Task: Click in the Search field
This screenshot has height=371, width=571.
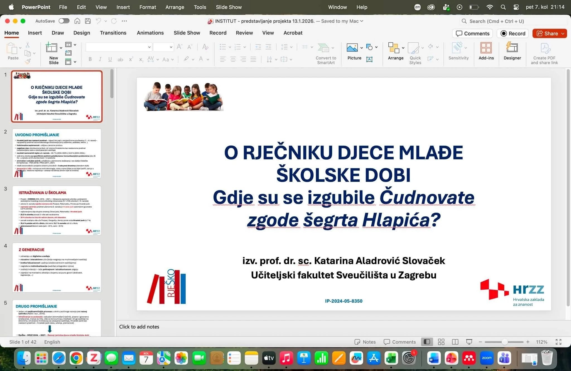Action: [x=513, y=21]
